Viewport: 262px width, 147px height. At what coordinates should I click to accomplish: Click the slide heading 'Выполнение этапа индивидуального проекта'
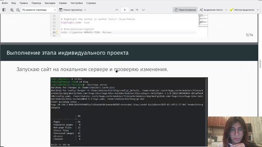68,53
